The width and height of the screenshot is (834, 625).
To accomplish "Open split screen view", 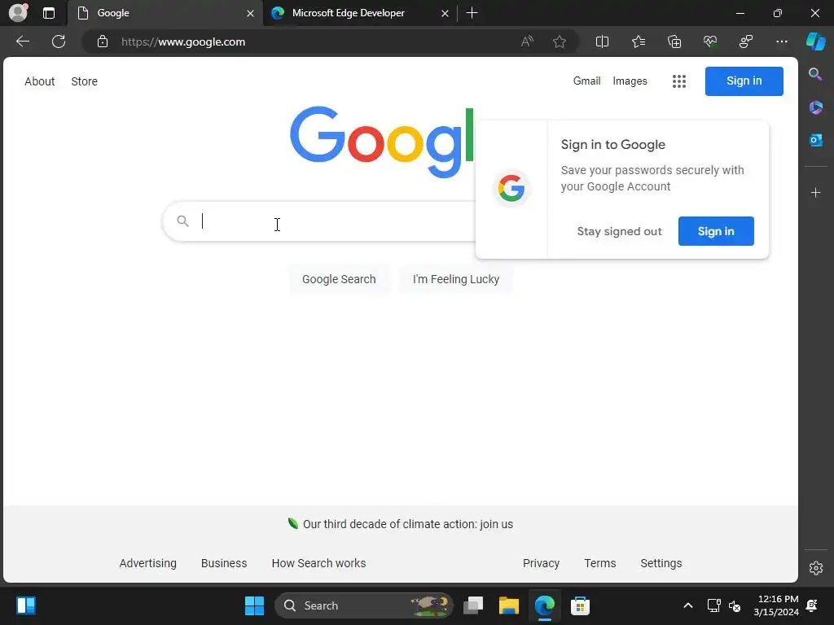I will coord(602,42).
